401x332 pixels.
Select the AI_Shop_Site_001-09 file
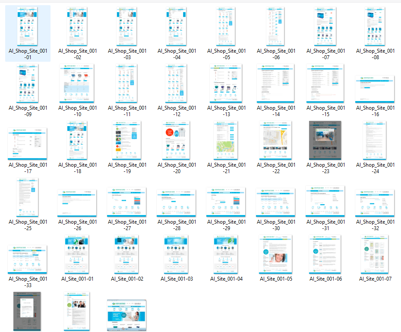27,83
